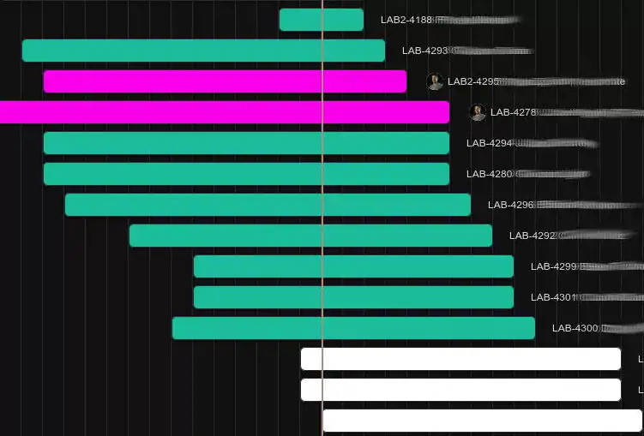The width and height of the screenshot is (644, 436).
Task: Open the assignee avatar next to LAB-4278
Action: (478, 112)
